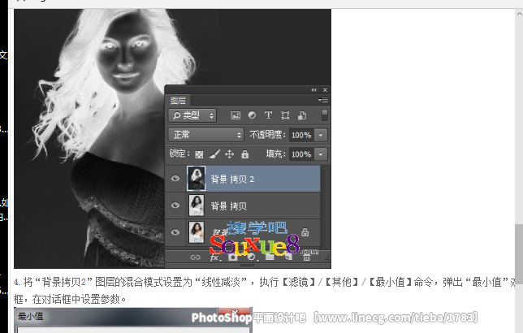
Task: Click the 背景 拷贝 layer name
Action: click(x=228, y=206)
